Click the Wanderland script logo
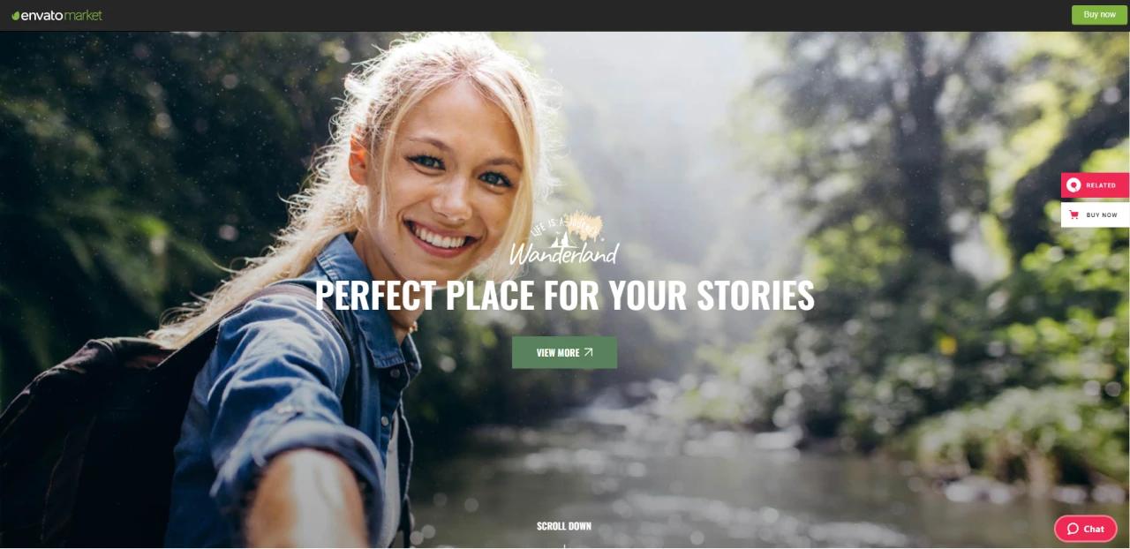Image resolution: width=1130 pixels, height=549 pixels. click(564, 253)
